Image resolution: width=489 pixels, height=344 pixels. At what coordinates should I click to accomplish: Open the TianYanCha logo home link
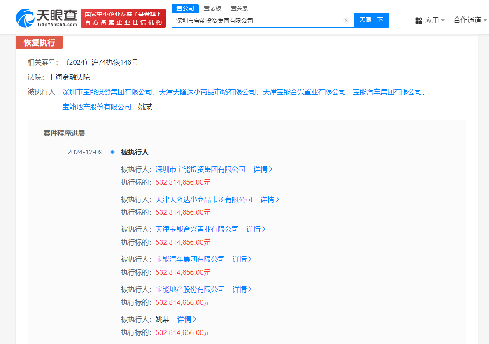[x=46, y=18]
